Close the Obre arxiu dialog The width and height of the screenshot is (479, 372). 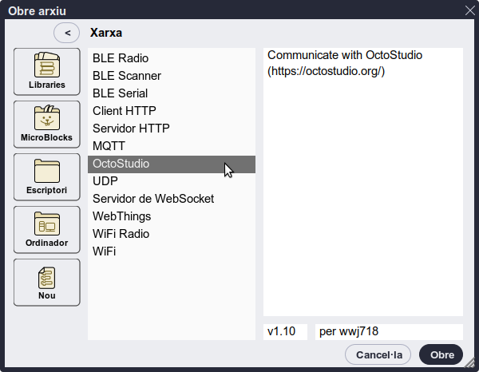[470, 10]
